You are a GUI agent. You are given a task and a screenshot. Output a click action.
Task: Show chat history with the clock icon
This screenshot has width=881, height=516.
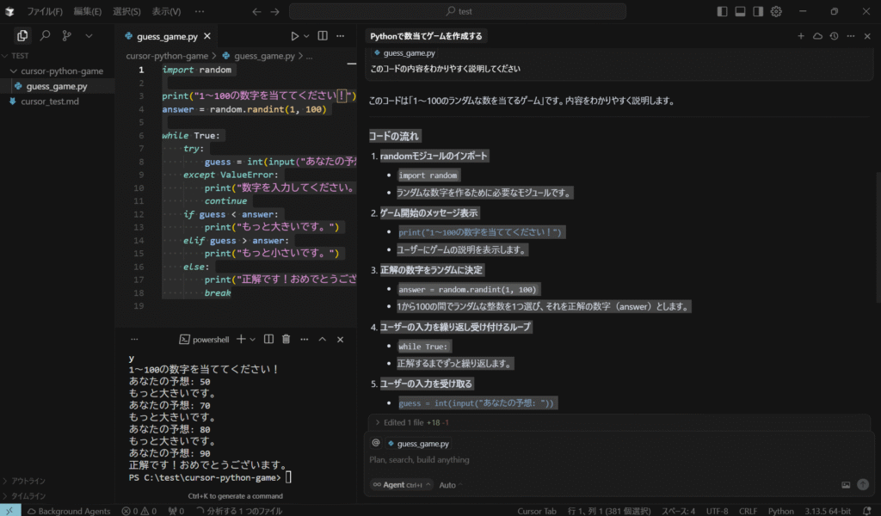point(834,36)
